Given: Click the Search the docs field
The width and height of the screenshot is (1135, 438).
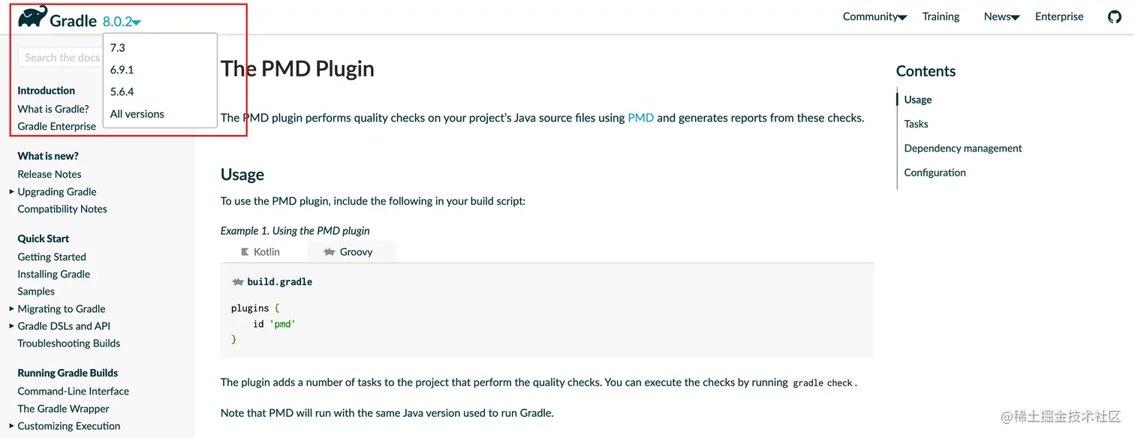Looking at the screenshot, I should click(x=60, y=58).
